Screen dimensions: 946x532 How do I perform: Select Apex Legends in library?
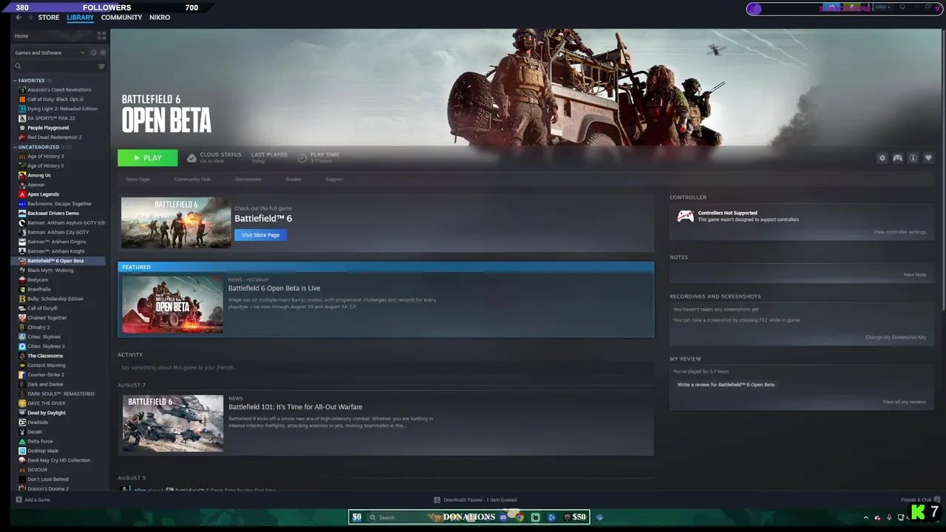[x=43, y=194]
